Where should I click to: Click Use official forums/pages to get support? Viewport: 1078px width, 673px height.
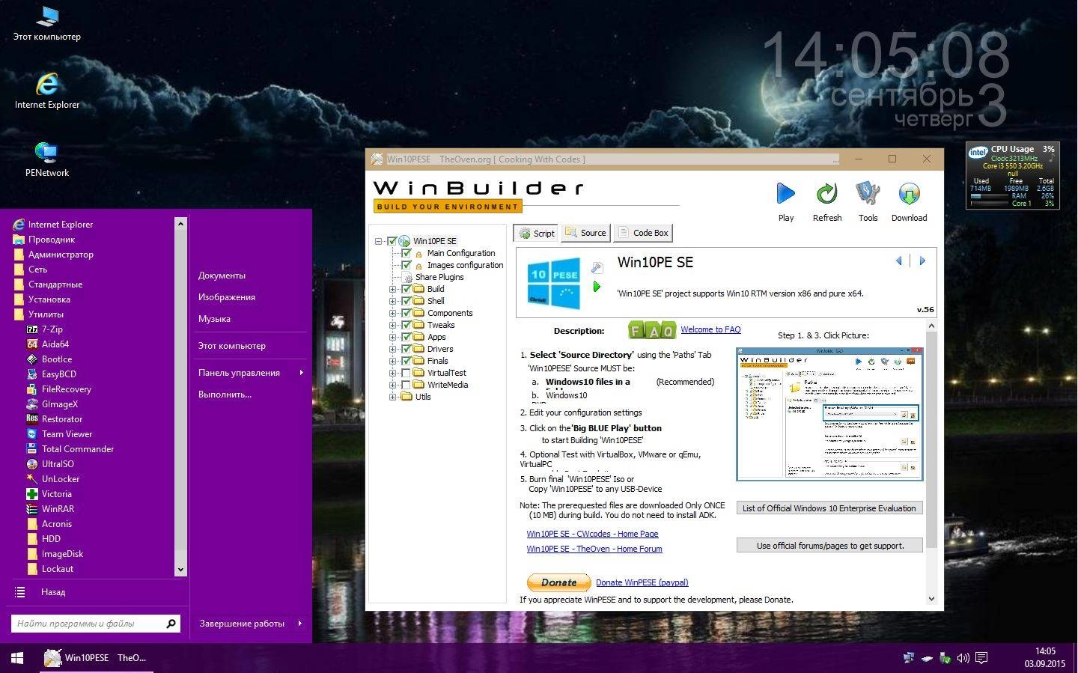click(829, 546)
